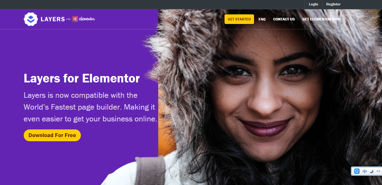382x185 pixels.
Task: Click the 'Layers for Elementor' headline
Action: click(x=81, y=78)
